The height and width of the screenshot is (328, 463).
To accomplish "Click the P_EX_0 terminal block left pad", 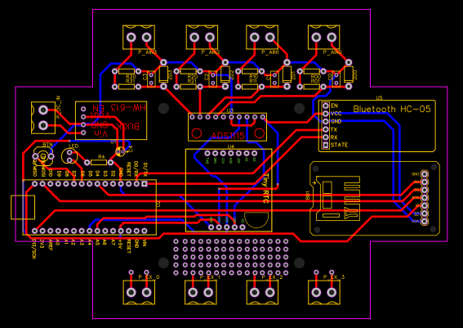I will pyautogui.click(x=131, y=292).
